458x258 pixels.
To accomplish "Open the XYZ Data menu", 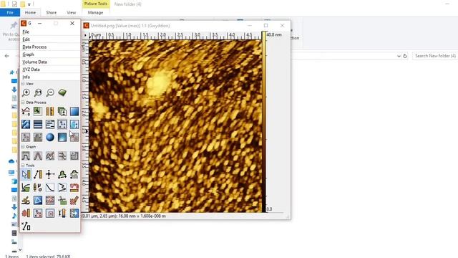I will tap(49, 70).
